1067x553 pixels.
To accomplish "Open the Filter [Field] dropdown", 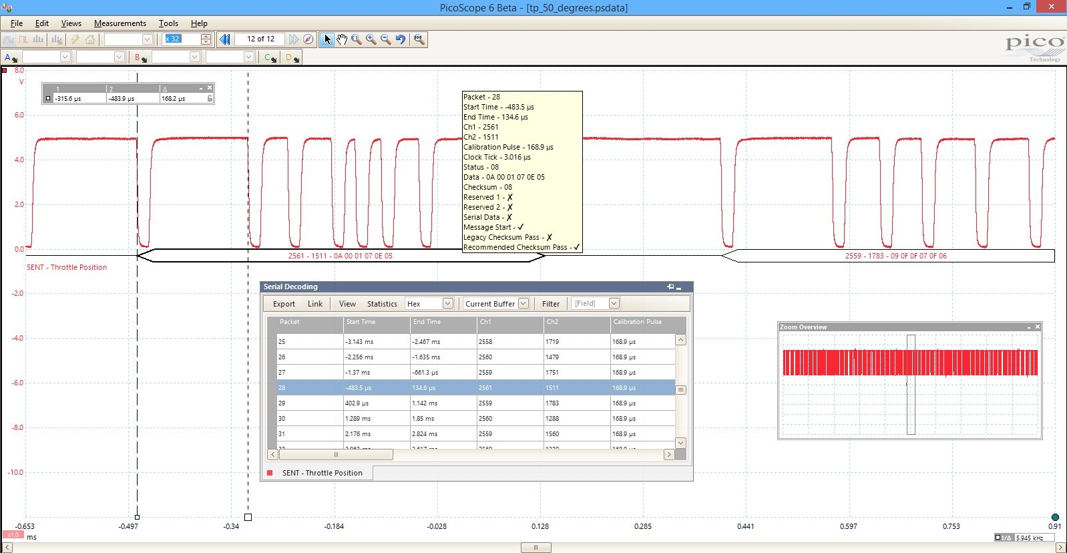I will click(614, 303).
